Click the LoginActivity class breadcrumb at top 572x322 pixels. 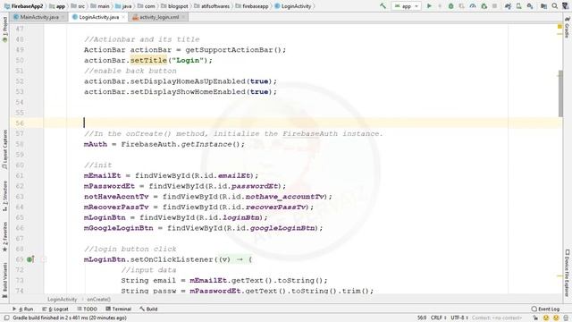292,6
